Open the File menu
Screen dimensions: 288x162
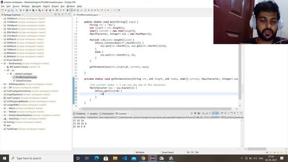(3, 6)
